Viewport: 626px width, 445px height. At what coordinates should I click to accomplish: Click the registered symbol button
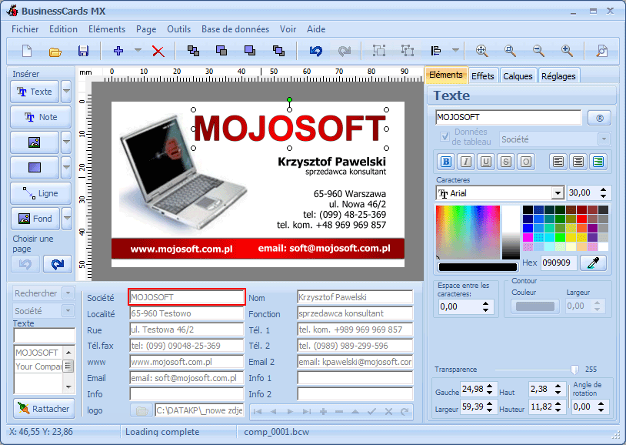click(x=599, y=118)
